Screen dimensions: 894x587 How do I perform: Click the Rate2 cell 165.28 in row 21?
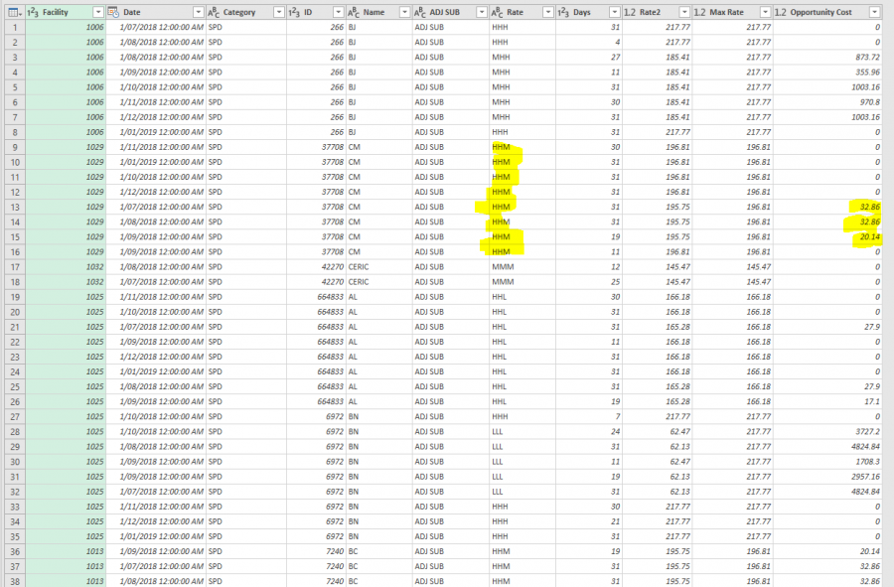pos(658,327)
